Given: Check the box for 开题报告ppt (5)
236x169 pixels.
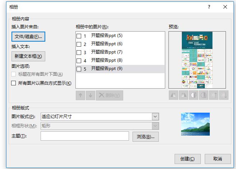Looking at the screenshot, I should 79,36.
